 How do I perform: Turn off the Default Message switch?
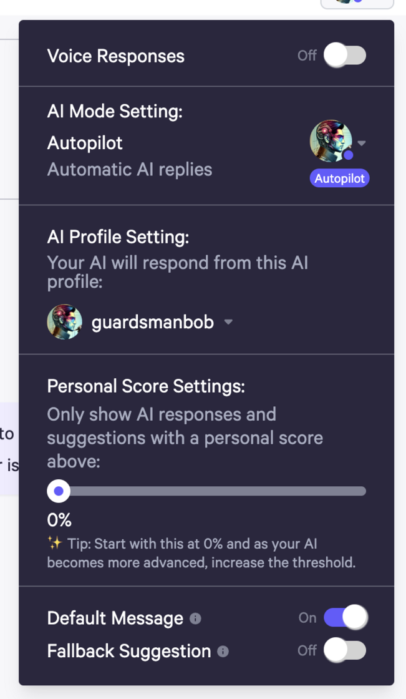coord(346,617)
